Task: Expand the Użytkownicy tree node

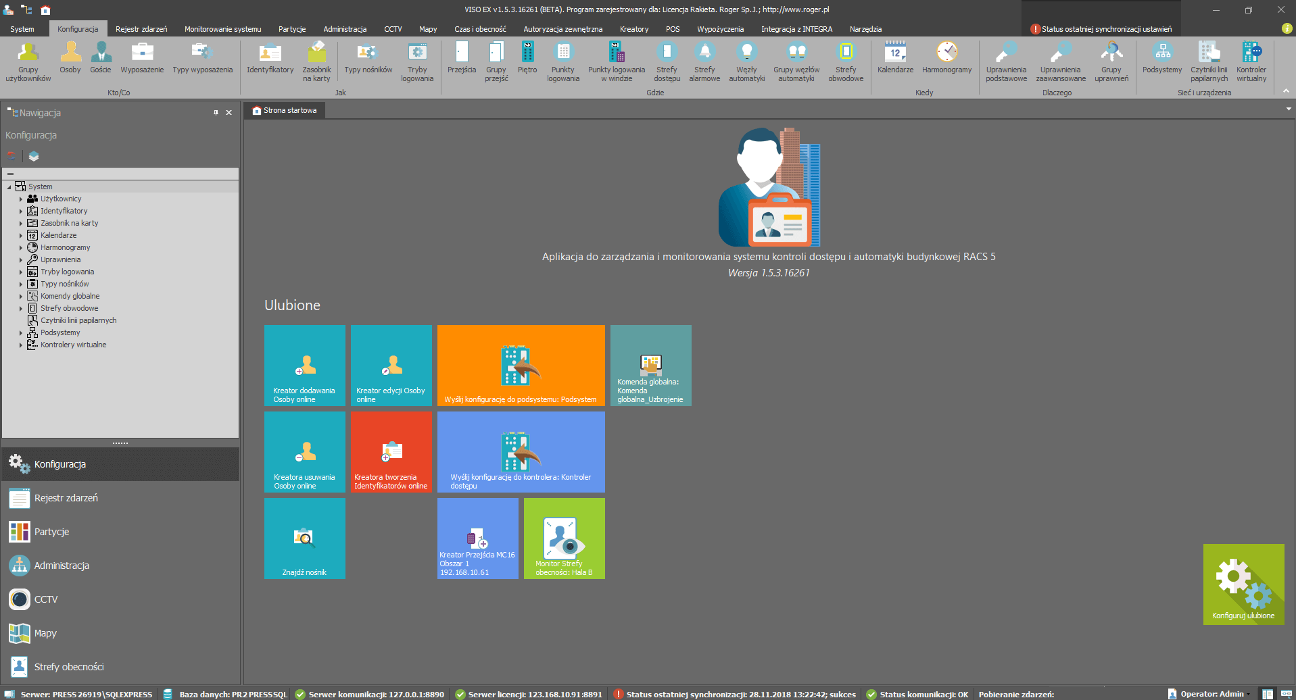Action: (x=21, y=199)
